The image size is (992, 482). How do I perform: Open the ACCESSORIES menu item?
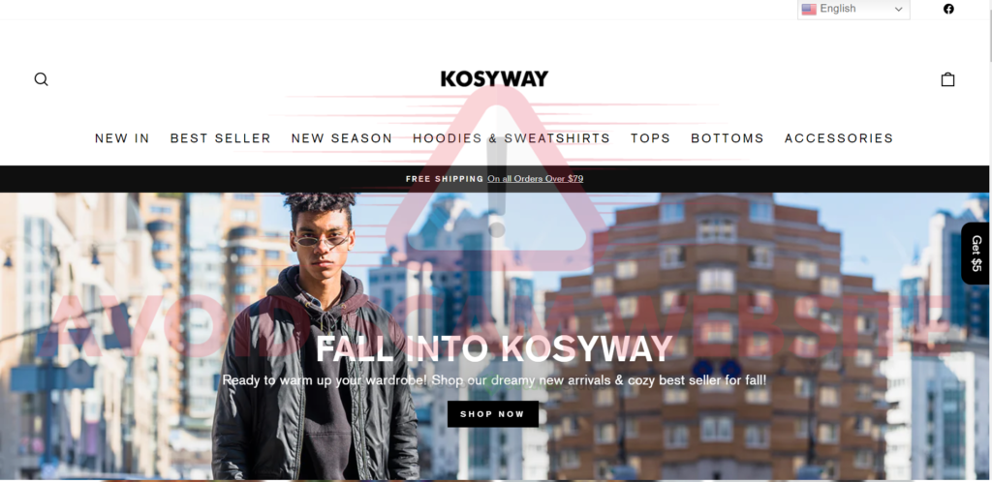click(839, 138)
